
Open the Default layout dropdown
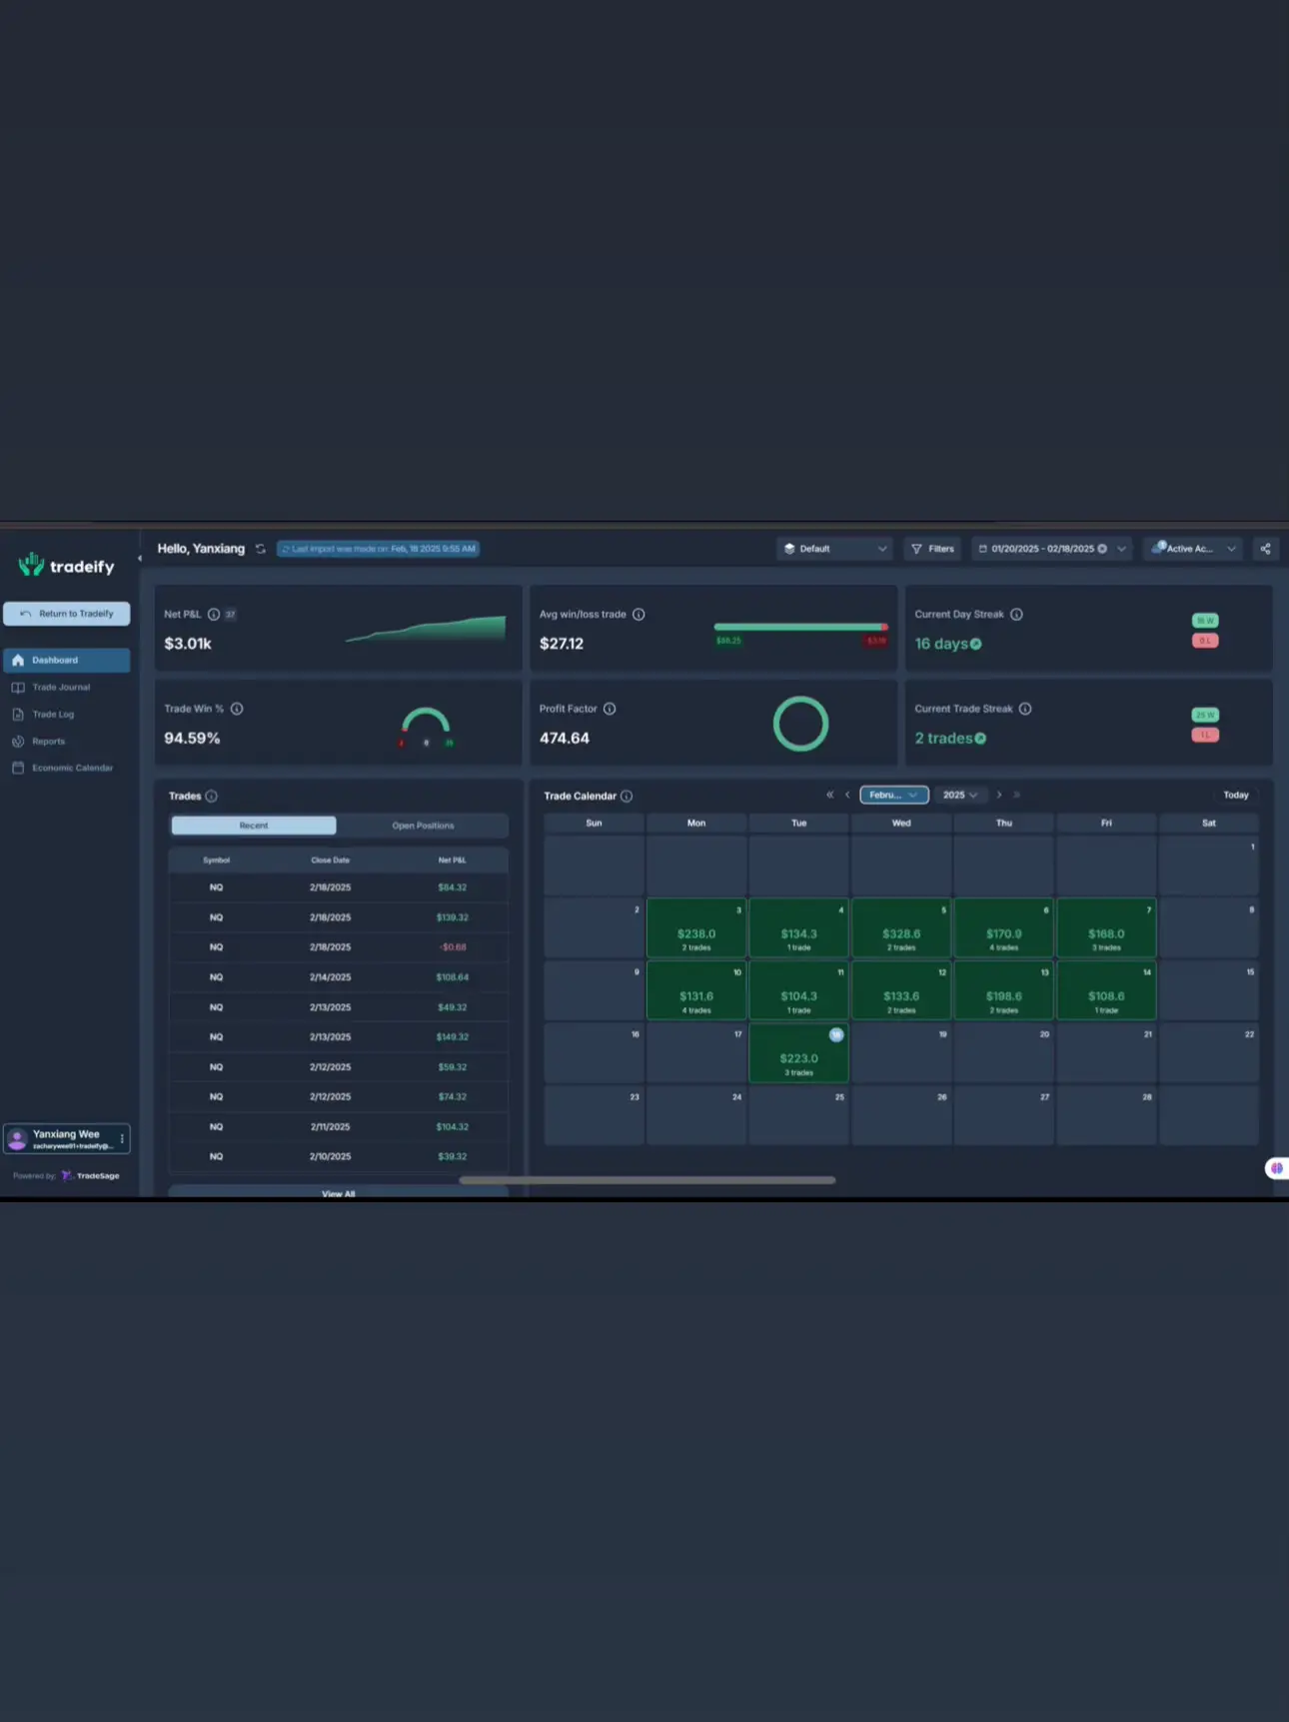click(834, 549)
